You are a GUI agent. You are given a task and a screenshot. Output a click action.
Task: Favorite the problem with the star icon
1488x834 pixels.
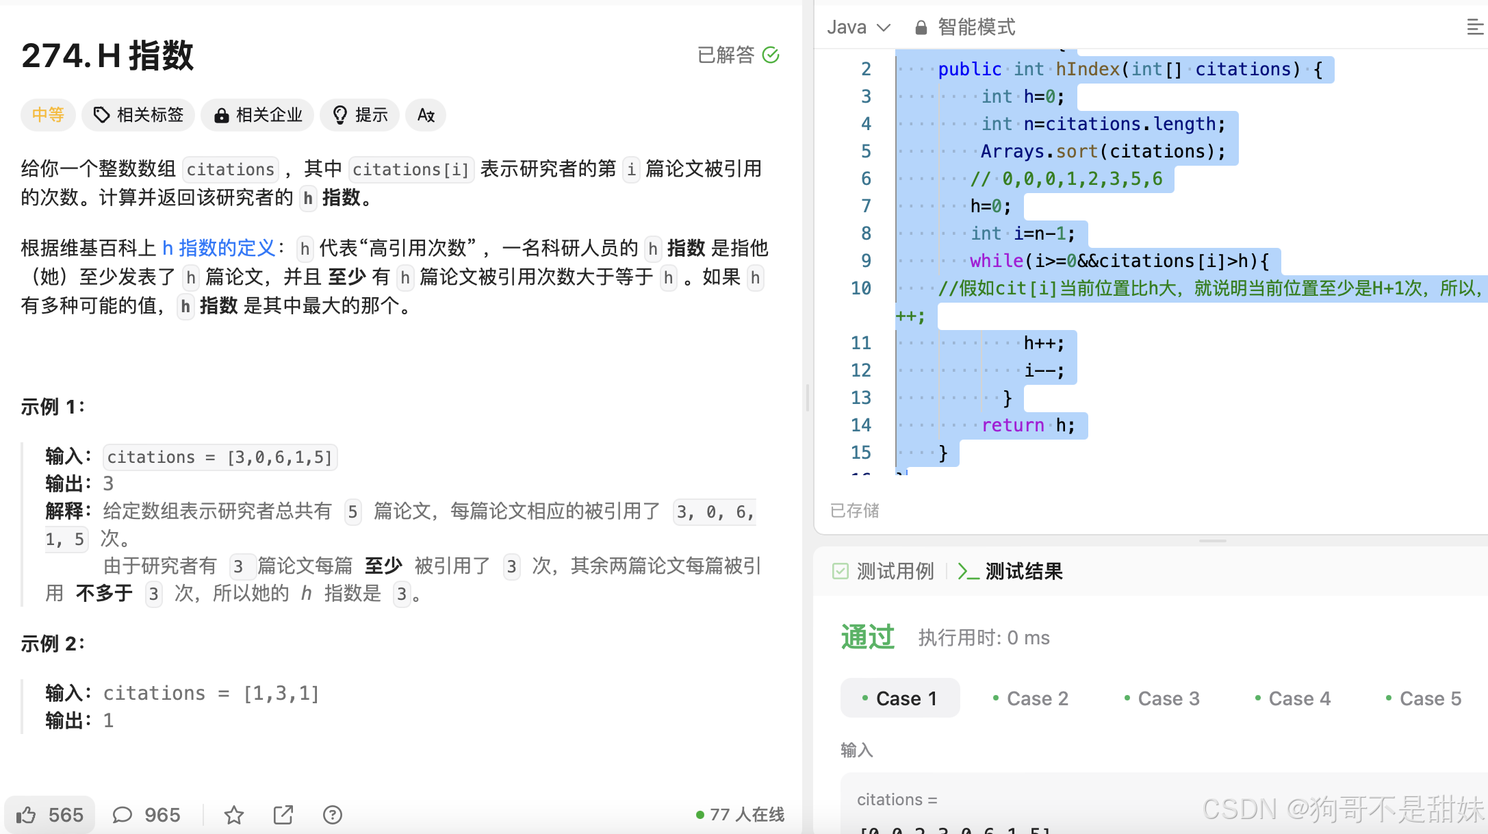[x=234, y=815]
